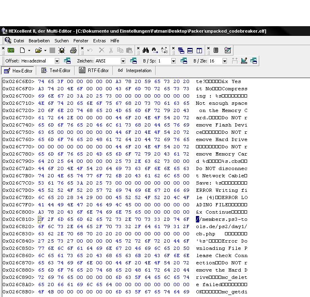Click the copy pages icon

tap(120, 50)
